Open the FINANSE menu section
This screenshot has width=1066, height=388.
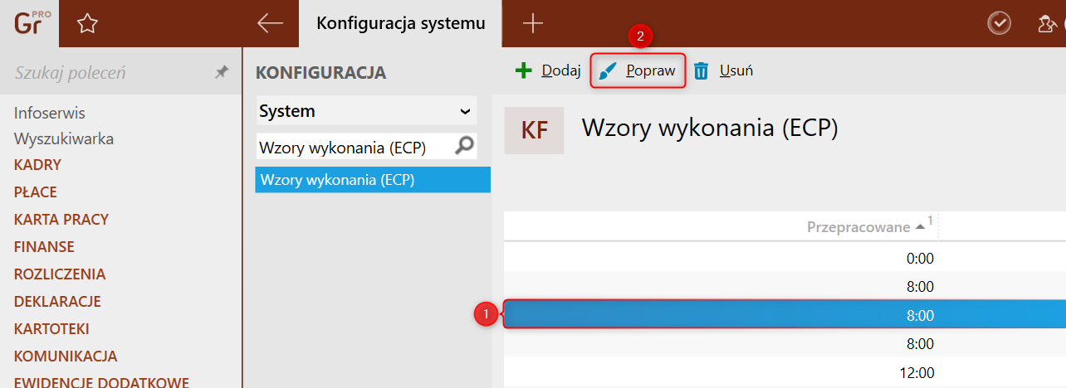pyautogui.click(x=44, y=246)
